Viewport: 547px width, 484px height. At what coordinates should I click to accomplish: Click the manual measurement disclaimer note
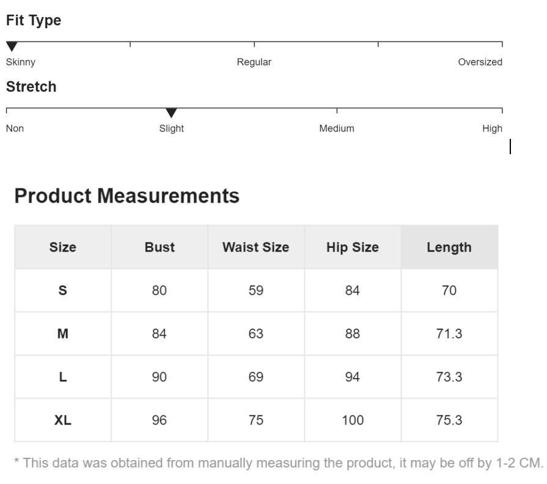coord(278,463)
